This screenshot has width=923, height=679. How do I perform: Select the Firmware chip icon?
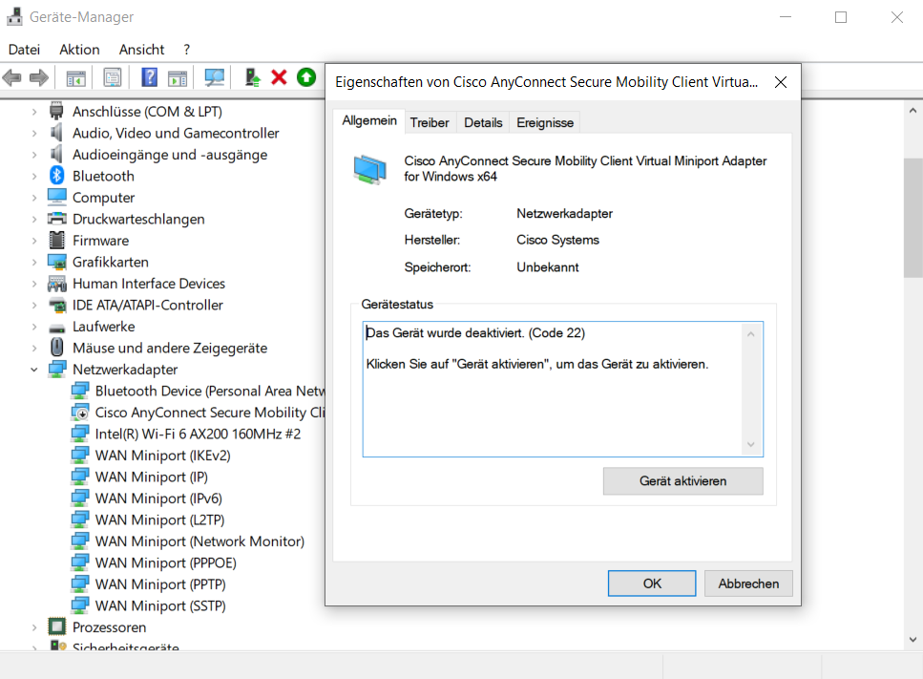tap(57, 240)
